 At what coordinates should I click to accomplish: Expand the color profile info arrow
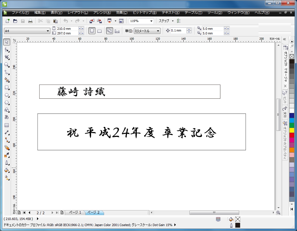tap(175, 225)
